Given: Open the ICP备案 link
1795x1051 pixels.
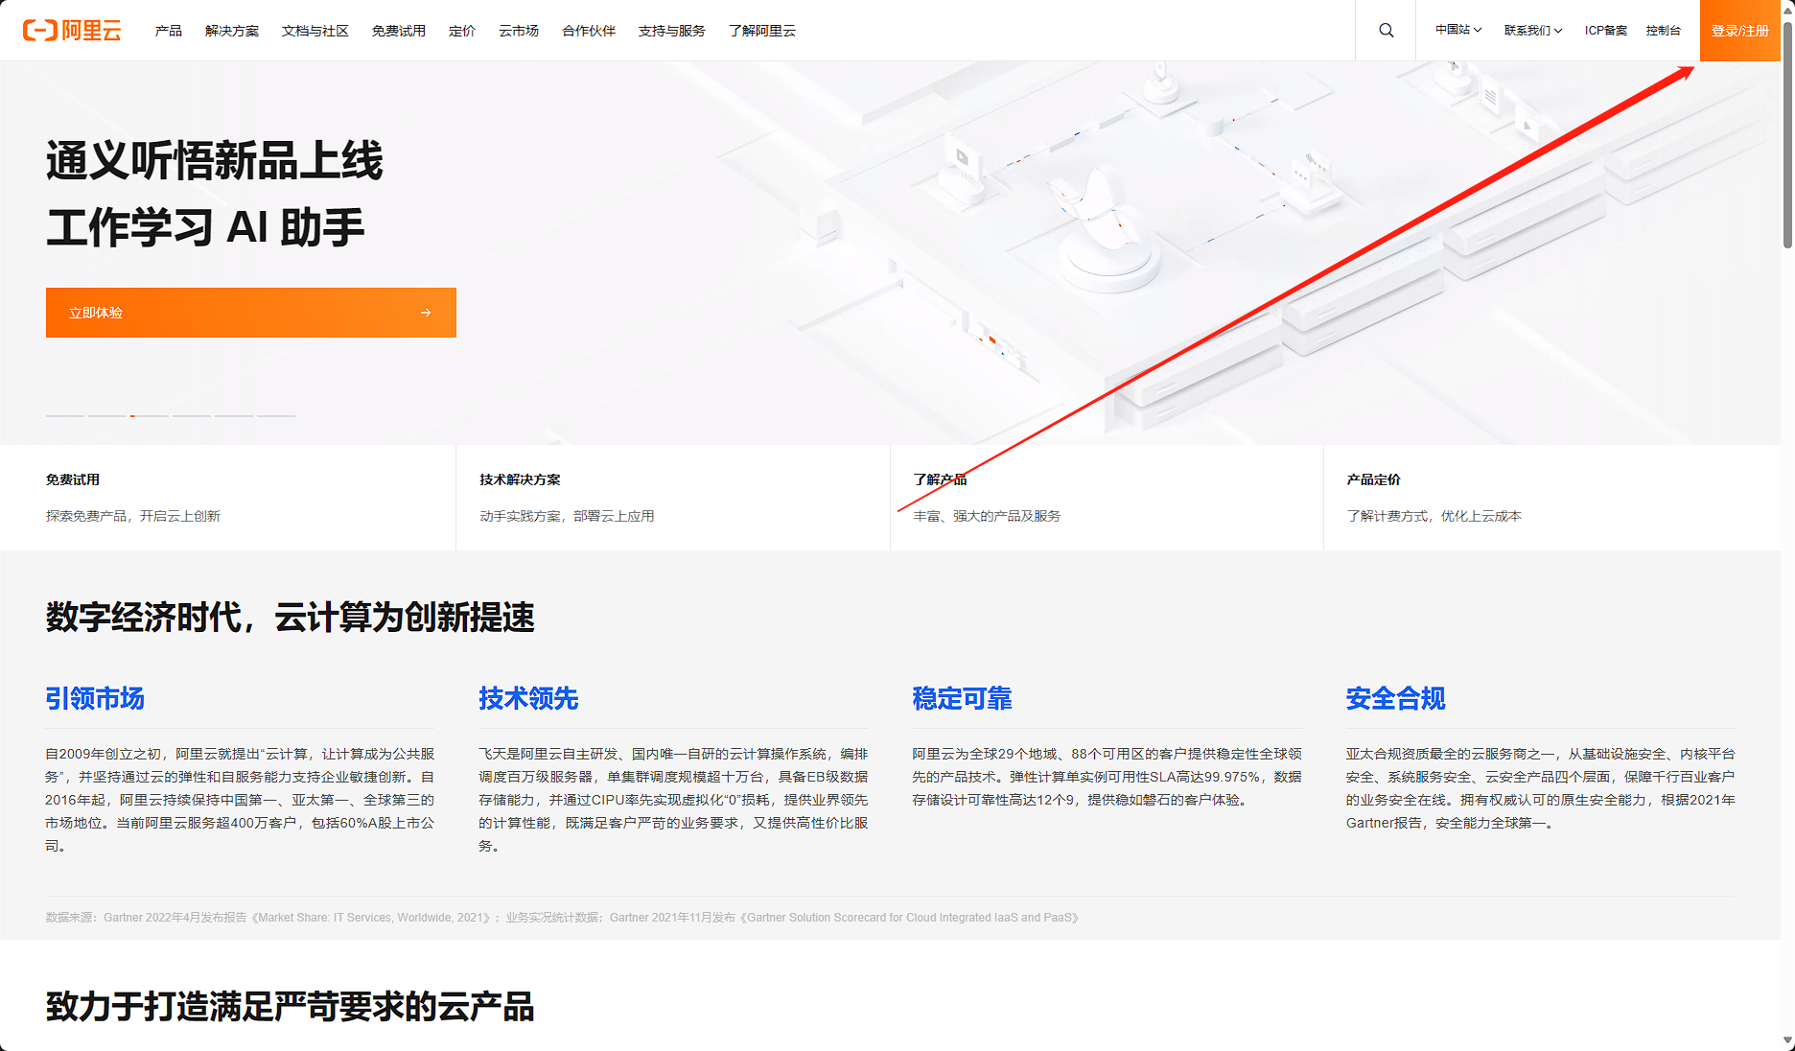Looking at the screenshot, I should 1606,30.
